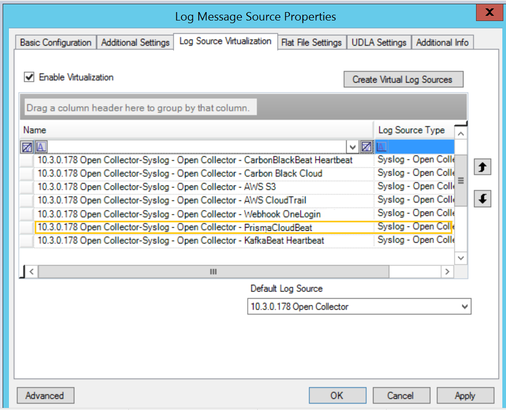Image resolution: width=506 pixels, height=410 pixels.
Task: Click row selector for AWS S3 row
Action: (26, 187)
